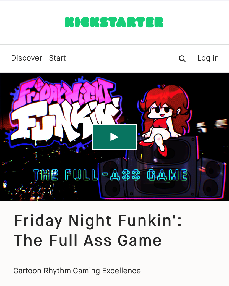Viewport: 229px width, 286px height.
Task: Click the red-haired girl on the speakers
Action: [164, 119]
